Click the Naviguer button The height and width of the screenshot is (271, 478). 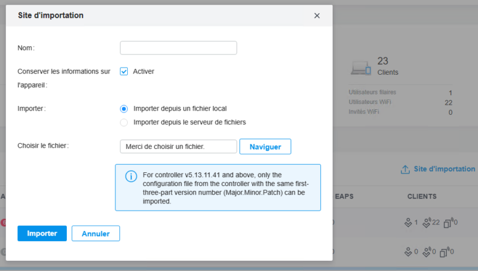tap(265, 147)
